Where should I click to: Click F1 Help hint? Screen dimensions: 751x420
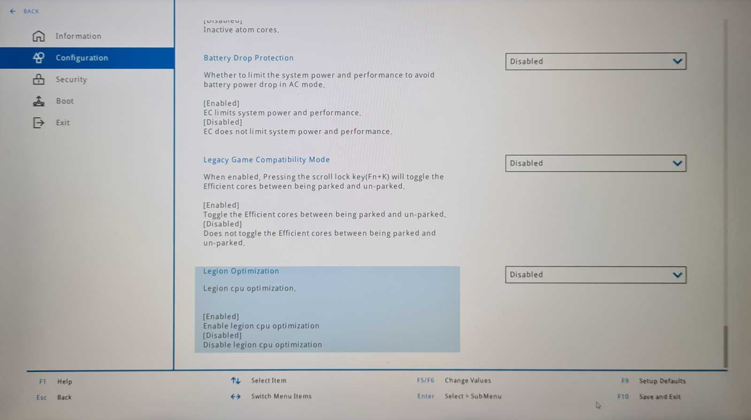pyautogui.click(x=55, y=381)
